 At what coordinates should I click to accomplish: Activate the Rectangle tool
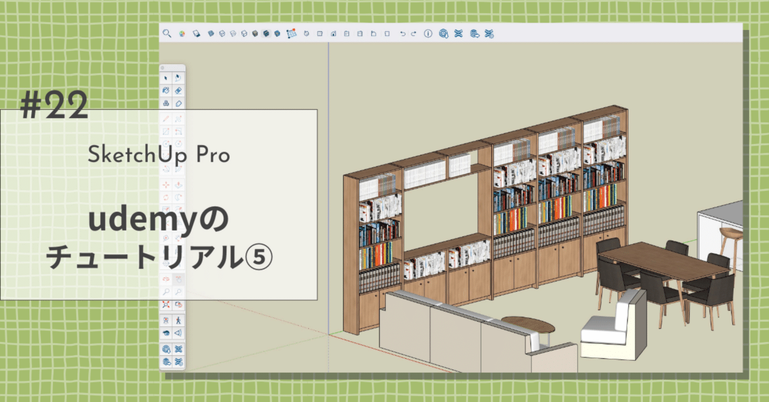[x=165, y=131]
